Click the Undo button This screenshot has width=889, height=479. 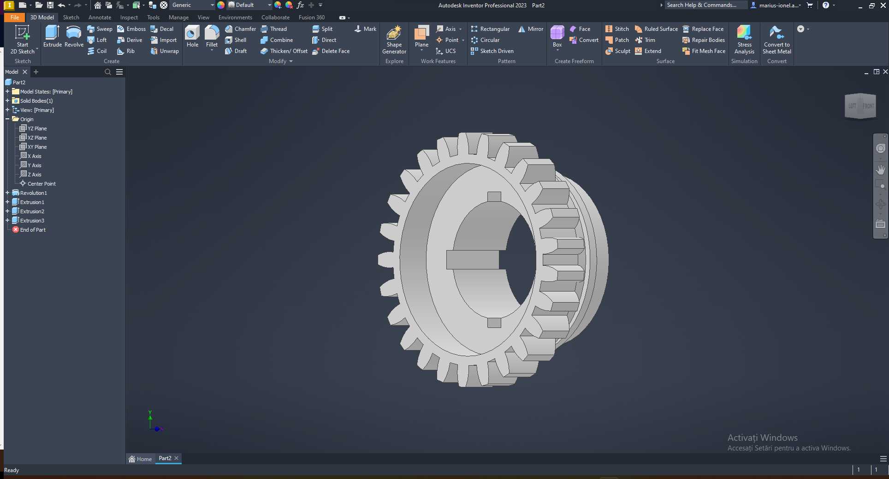61,5
